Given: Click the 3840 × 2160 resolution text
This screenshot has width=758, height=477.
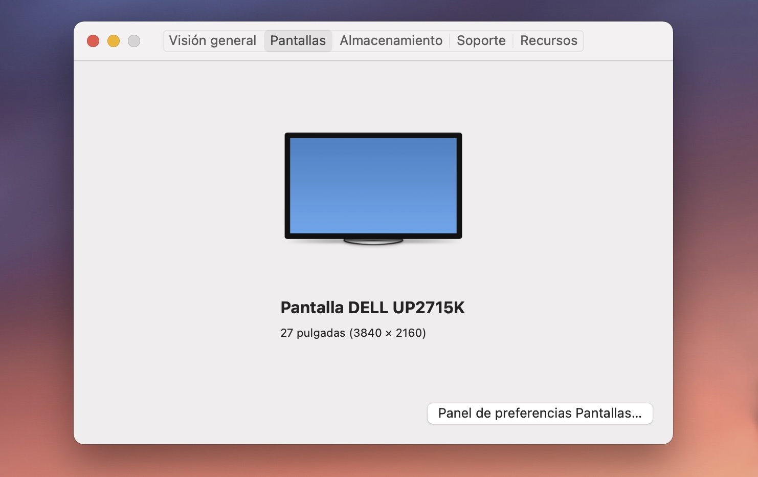Looking at the screenshot, I should coord(388,333).
